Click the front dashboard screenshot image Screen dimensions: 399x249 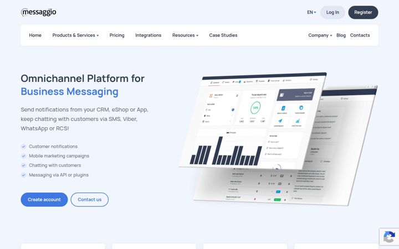253,121
